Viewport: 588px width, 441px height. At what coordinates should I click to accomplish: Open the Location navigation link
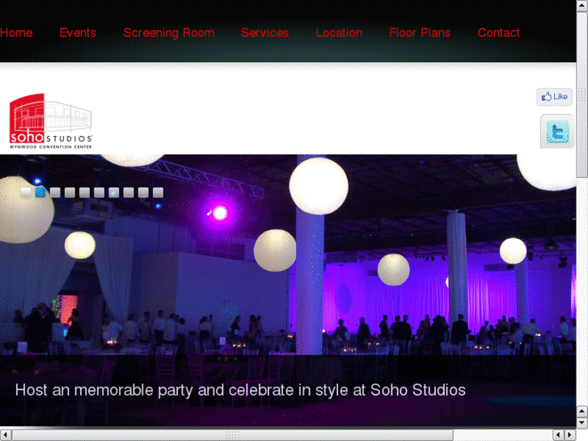click(x=339, y=32)
